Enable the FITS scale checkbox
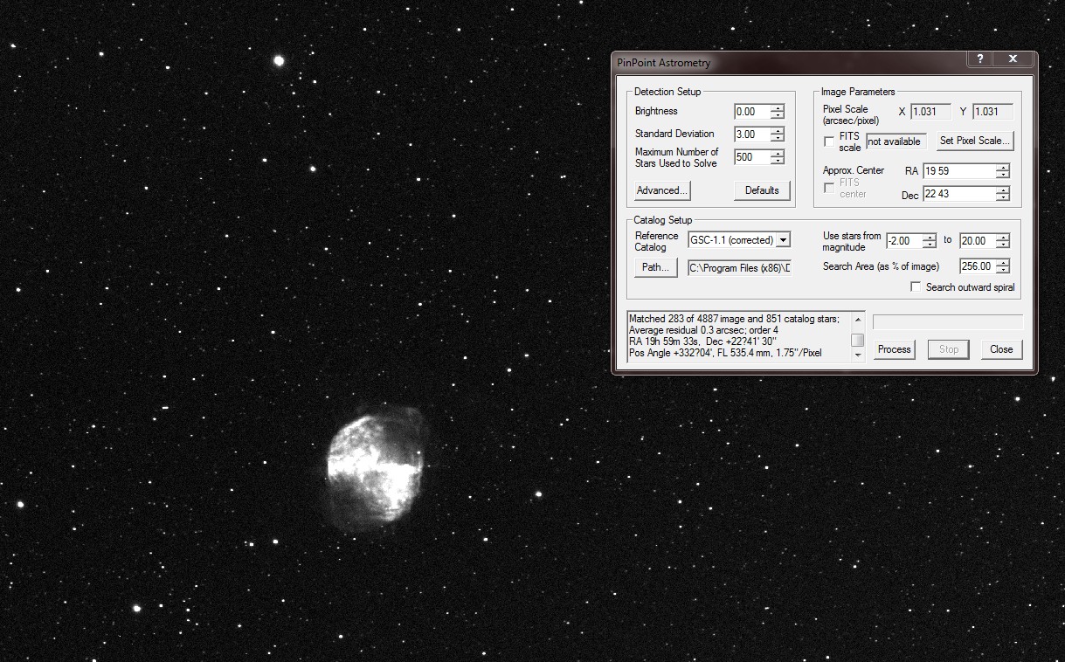Viewport: 1065px width, 662px height. click(x=829, y=141)
